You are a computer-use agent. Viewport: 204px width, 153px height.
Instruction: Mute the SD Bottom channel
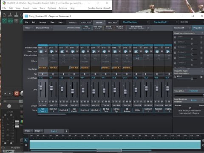(x=127, y=102)
